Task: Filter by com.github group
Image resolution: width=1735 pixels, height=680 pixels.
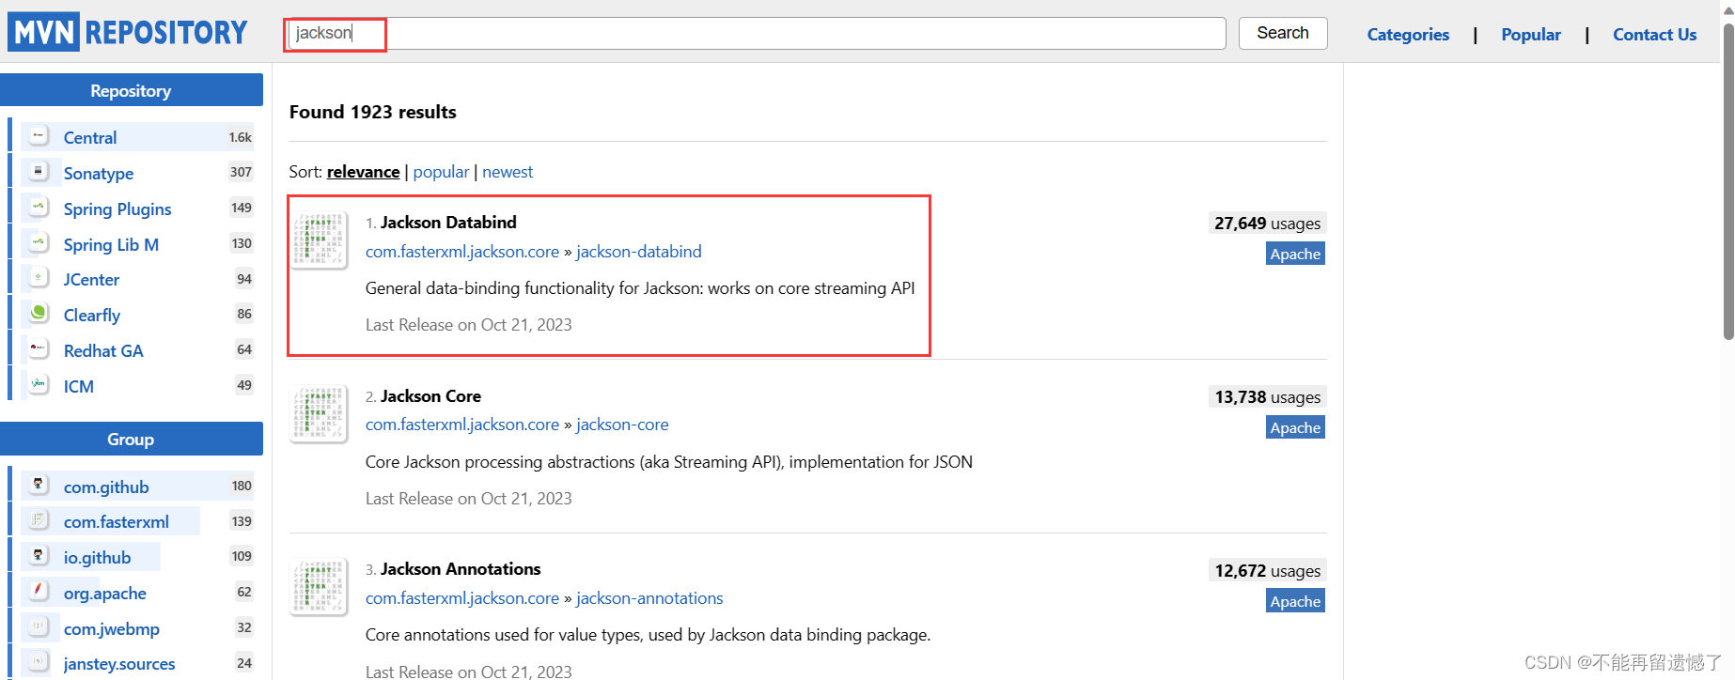Action: 106,487
